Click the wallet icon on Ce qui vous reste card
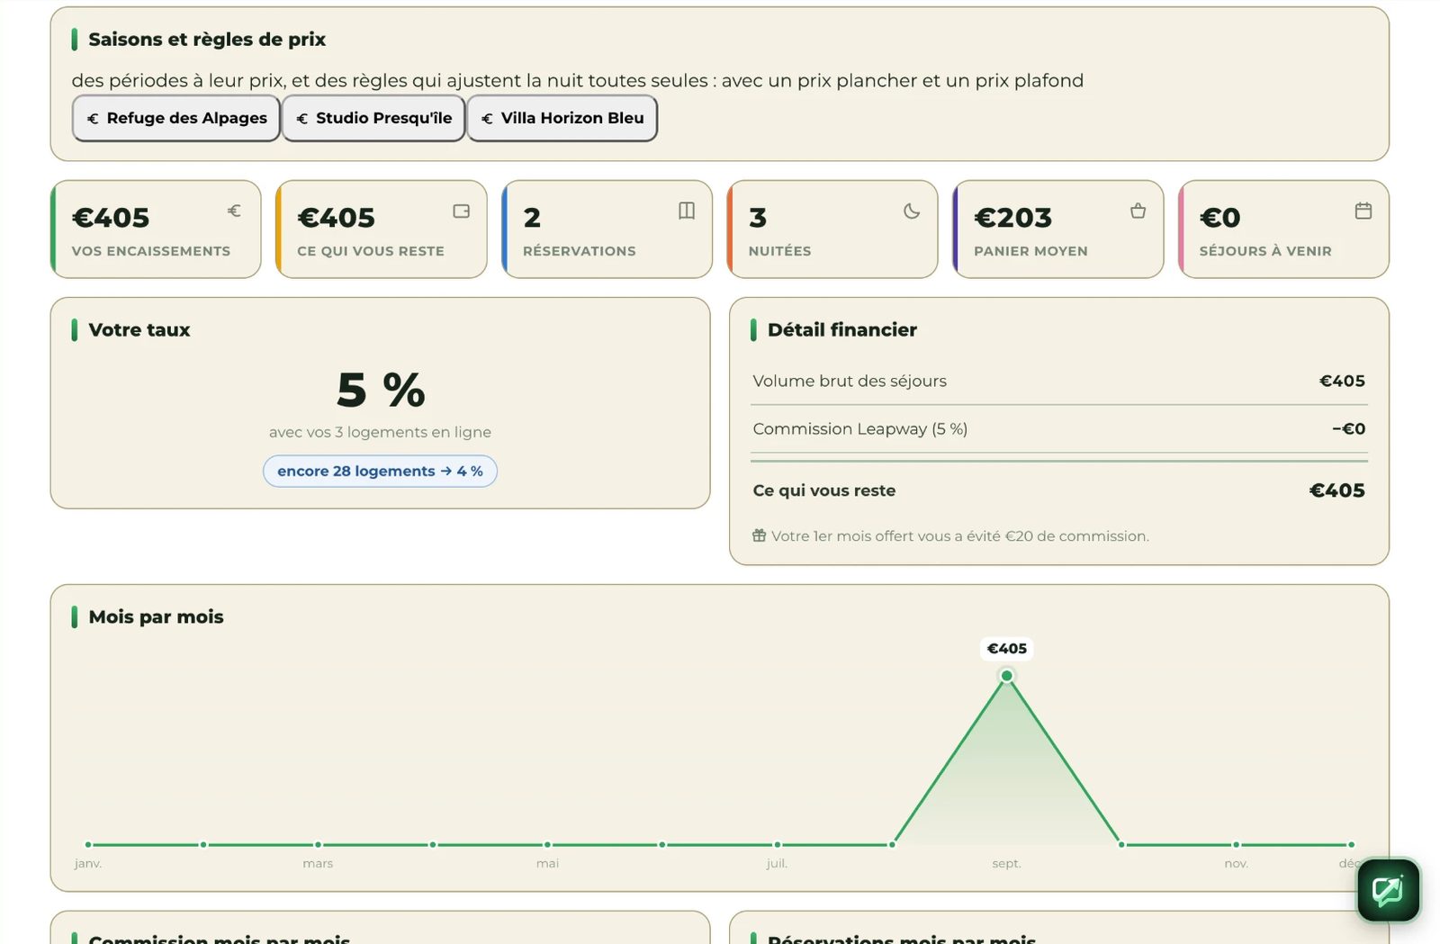The height and width of the screenshot is (944, 1440). pos(462,211)
